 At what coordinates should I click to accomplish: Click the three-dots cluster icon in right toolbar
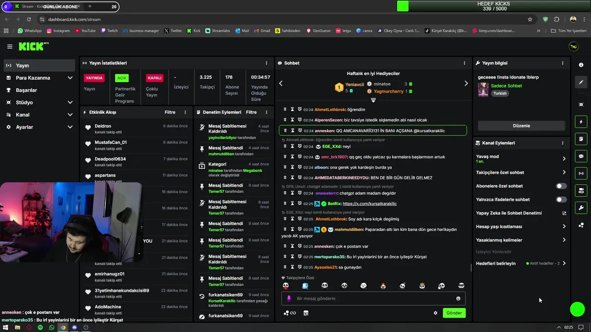[581, 225]
